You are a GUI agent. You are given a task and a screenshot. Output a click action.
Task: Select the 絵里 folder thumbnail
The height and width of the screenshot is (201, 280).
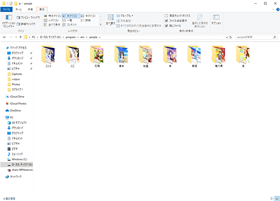146,55
